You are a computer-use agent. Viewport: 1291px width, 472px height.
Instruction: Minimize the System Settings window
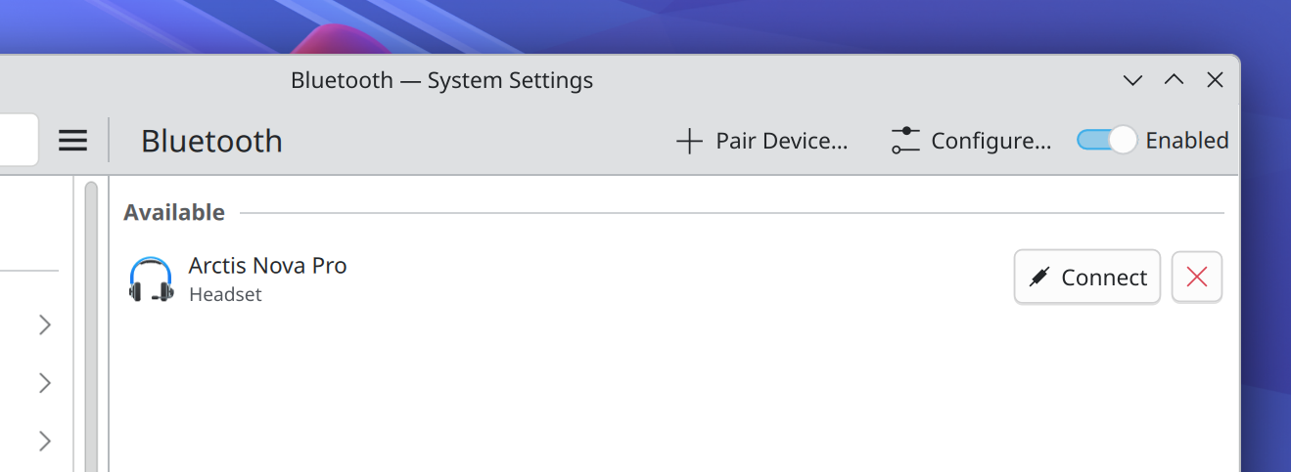click(x=1132, y=80)
